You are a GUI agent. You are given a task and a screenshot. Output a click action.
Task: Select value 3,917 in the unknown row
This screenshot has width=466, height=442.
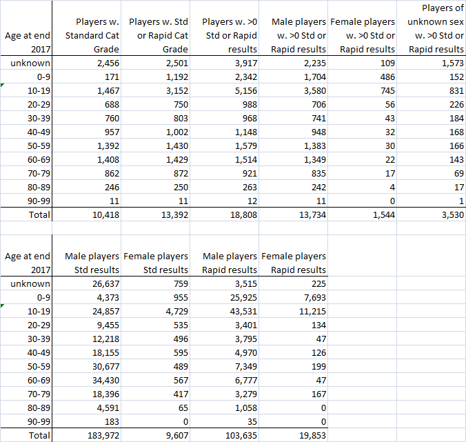(224, 63)
